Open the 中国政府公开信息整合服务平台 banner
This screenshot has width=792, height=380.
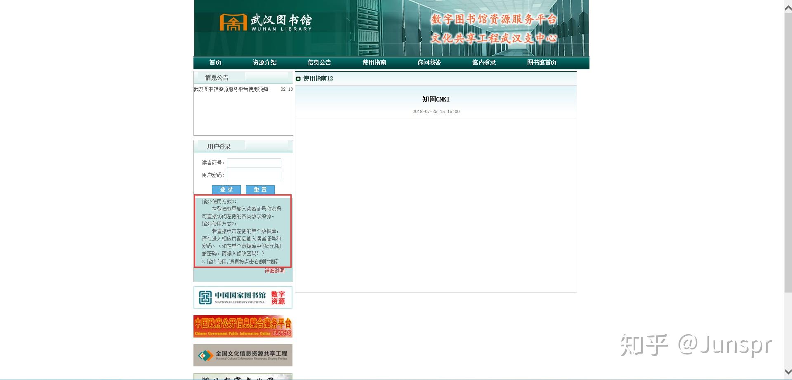click(243, 326)
